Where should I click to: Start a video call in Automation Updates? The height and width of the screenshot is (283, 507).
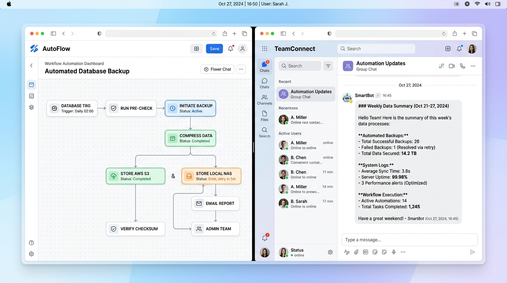click(452, 66)
